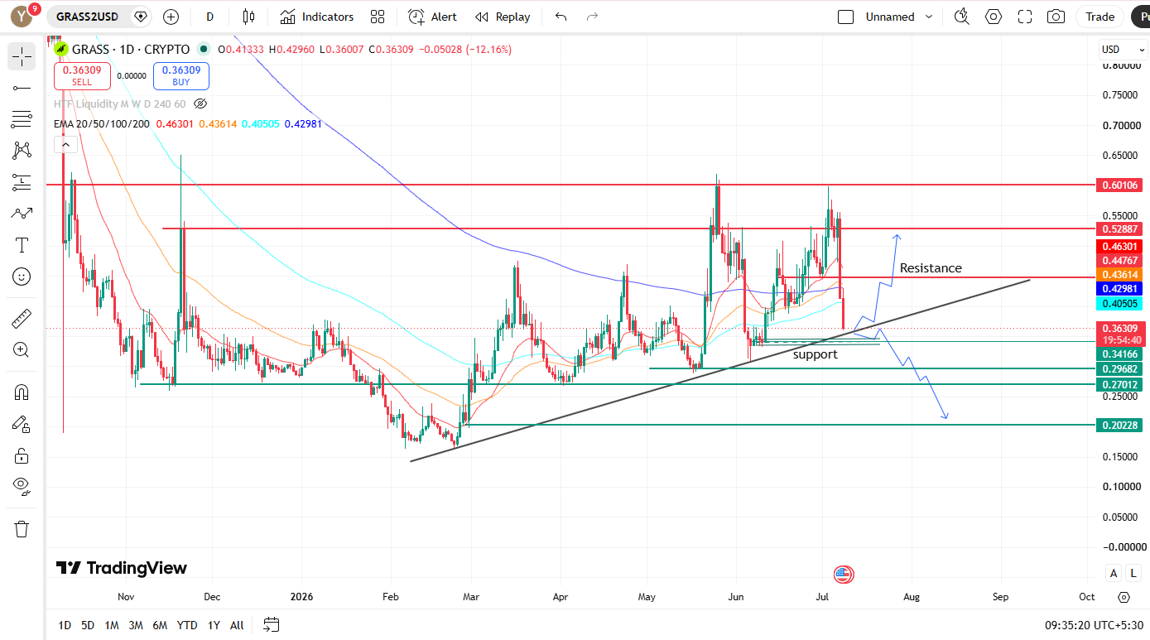Remove drawings with the trash icon
The image size is (1150, 640).
tap(22, 528)
